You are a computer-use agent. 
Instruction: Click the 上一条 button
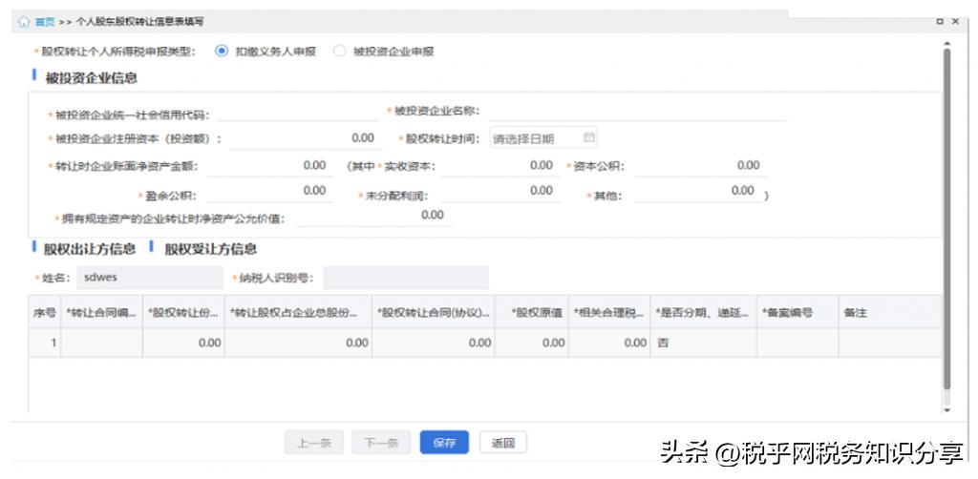click(x=313, y=443)
